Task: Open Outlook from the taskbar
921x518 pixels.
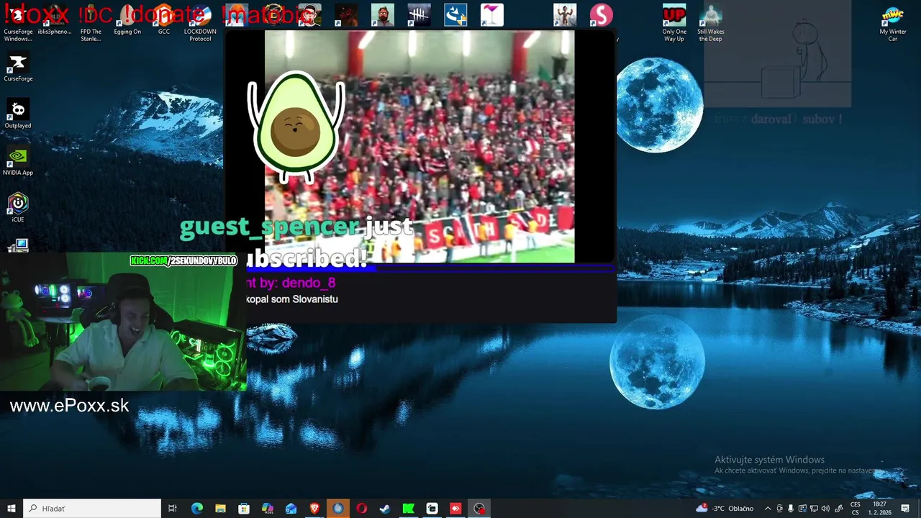Action: [291, 509]
